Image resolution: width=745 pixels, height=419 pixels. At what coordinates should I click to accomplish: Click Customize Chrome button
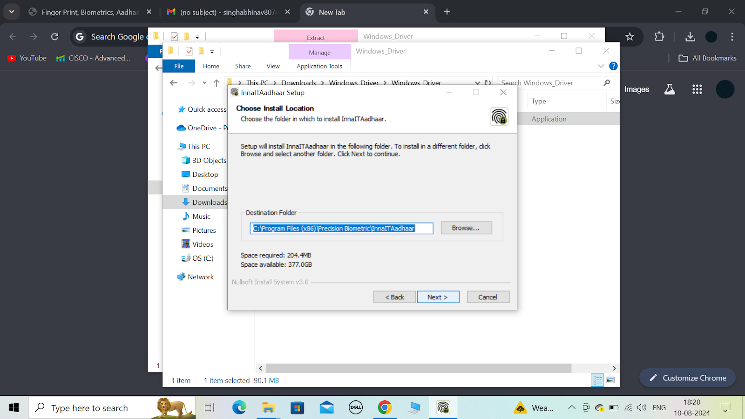tap(687, 378)
